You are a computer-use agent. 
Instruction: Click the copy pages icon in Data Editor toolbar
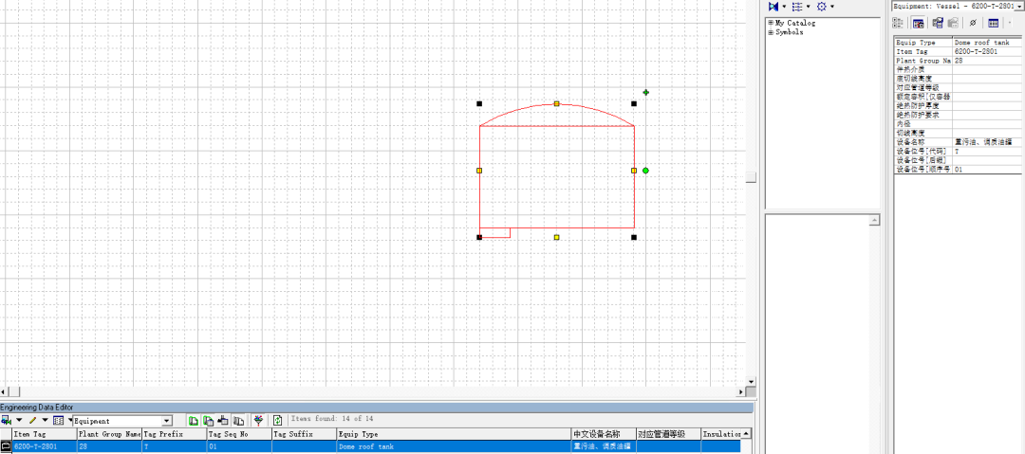coord(238,420)
